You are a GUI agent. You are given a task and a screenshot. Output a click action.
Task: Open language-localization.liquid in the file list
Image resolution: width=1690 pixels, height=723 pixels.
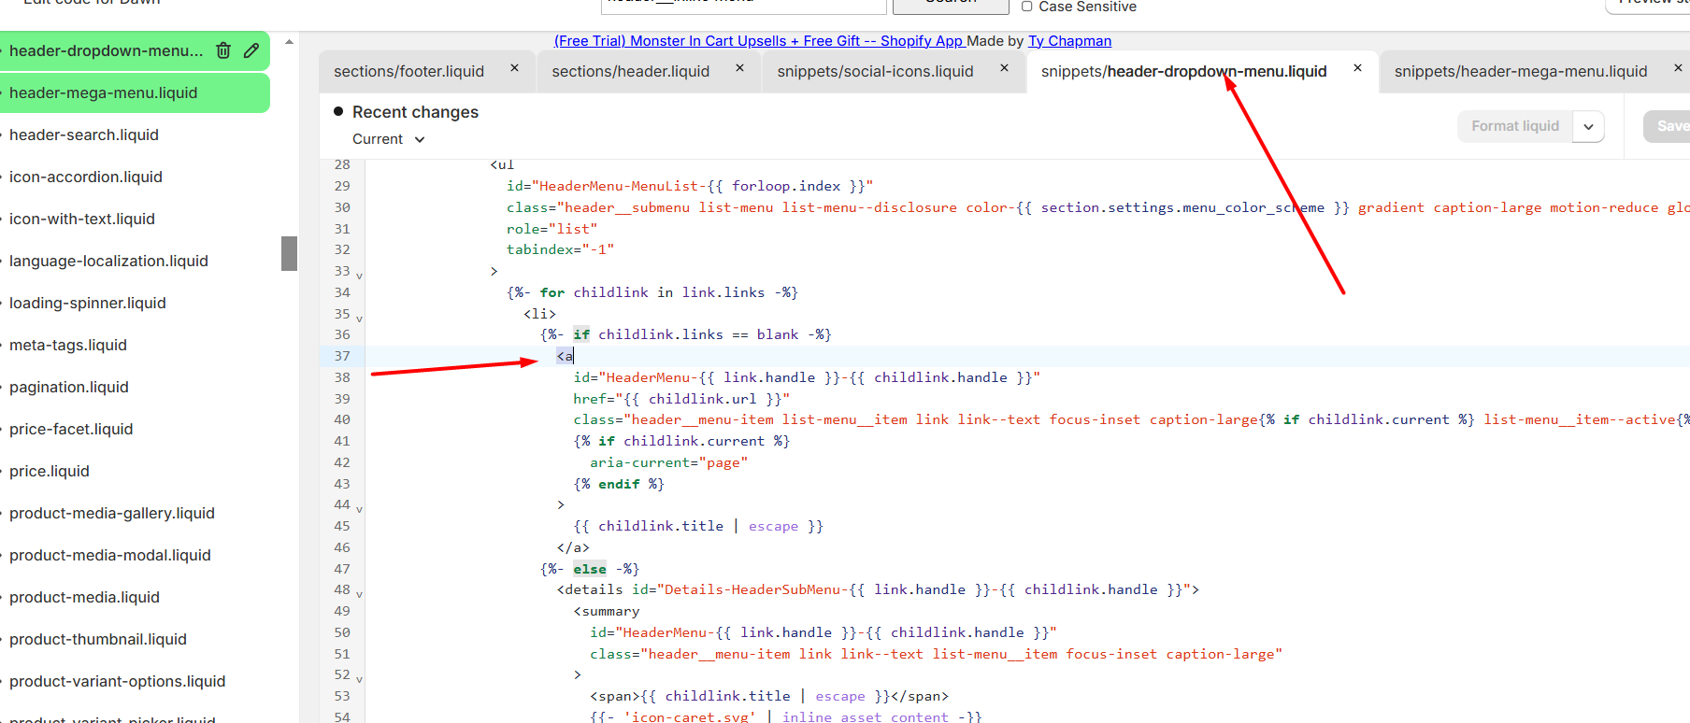[x=108, y=262]
